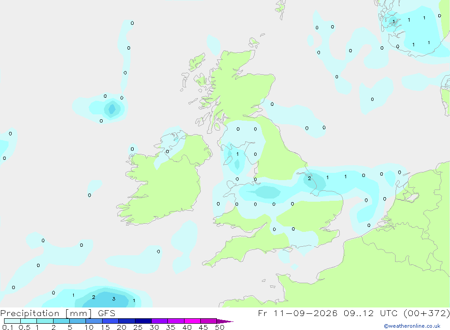Click the lightest 0.1–0.5 mm legend swatch

pyautogui.click(x=12, y=321)
